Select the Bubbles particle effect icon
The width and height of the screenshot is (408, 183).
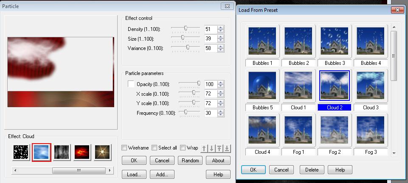(x=21, y=152)
